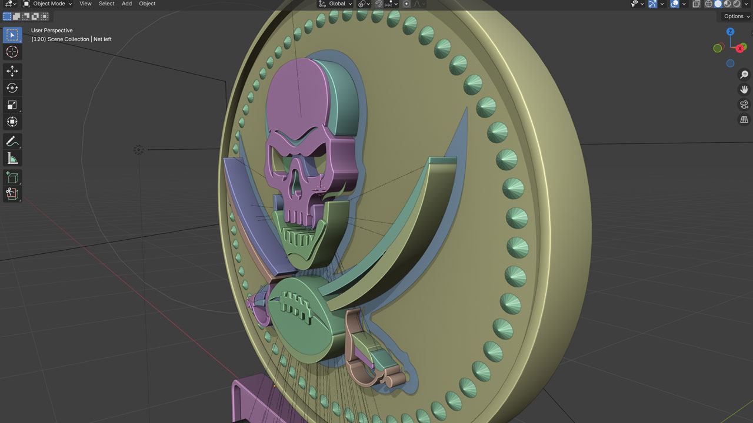
Task: Open the View menu
Action: pyautogui.click(x=85, y=4)
